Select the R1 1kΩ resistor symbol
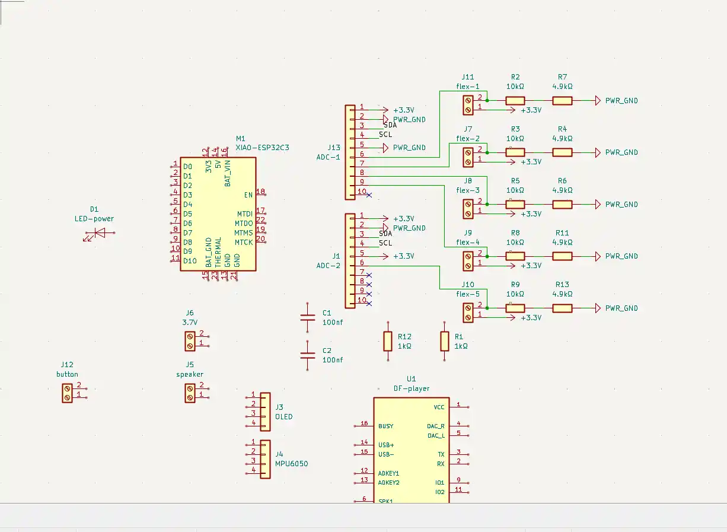Viewport: 727px width, 532px height. point(445,341)
